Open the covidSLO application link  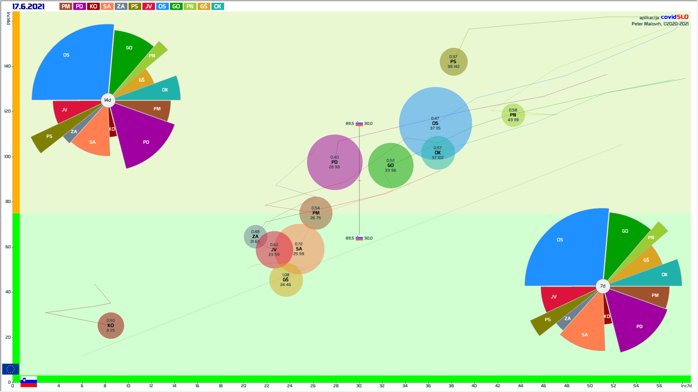point(674,17)
